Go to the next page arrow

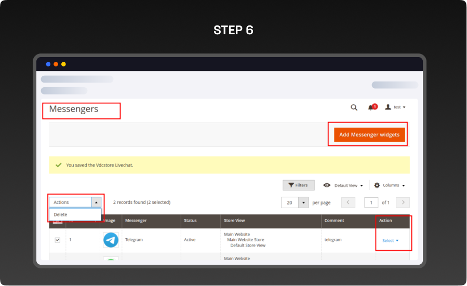pos(403,202)
